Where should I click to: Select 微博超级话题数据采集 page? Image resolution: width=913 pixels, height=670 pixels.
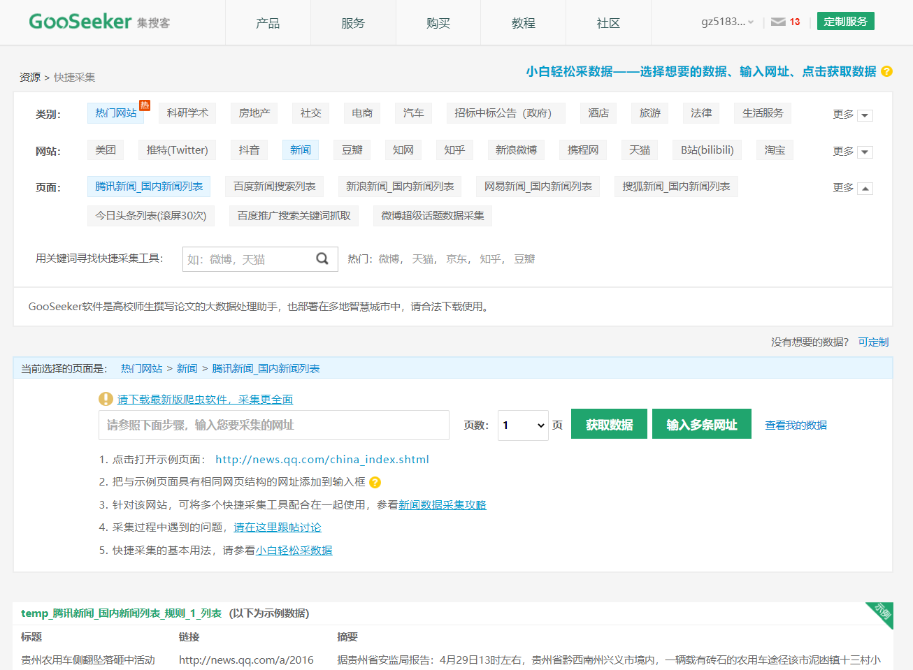click(433, 216)
